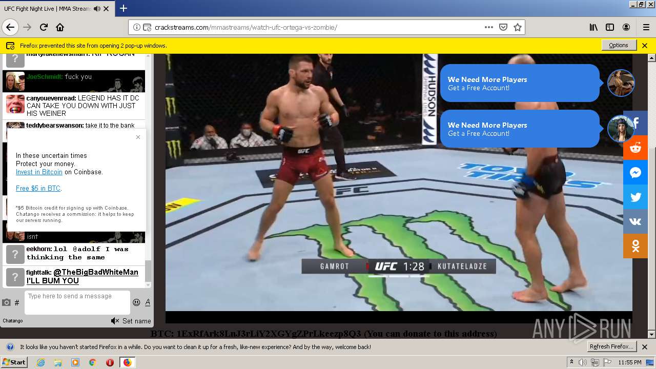Open the page actions three-dot menu

[489, 27]
